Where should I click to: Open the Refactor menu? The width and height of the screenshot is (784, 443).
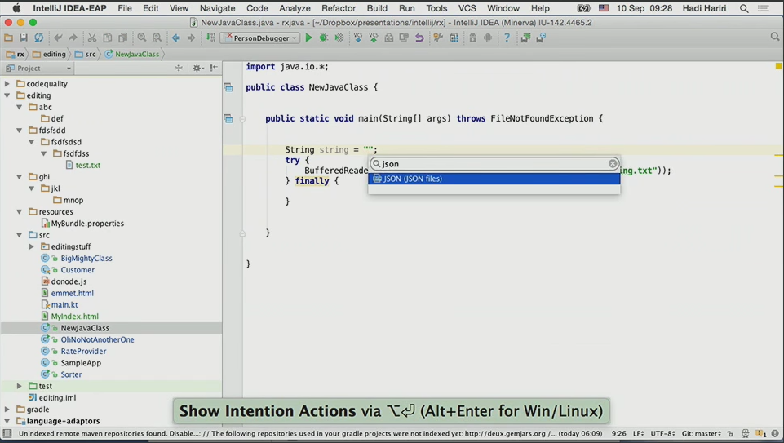coord(338,8)
